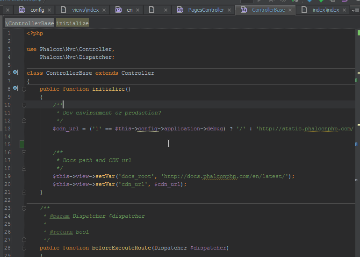Click 'Phalcon\Mvc\Controller' on line 3
Image resolution: width=360 pixels, height=257 pixels.
(76, 50)
